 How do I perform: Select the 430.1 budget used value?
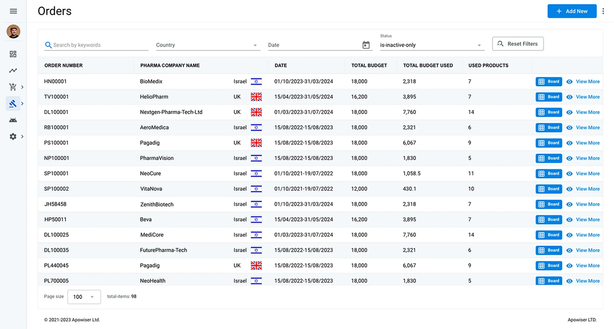tap(410, 189)
